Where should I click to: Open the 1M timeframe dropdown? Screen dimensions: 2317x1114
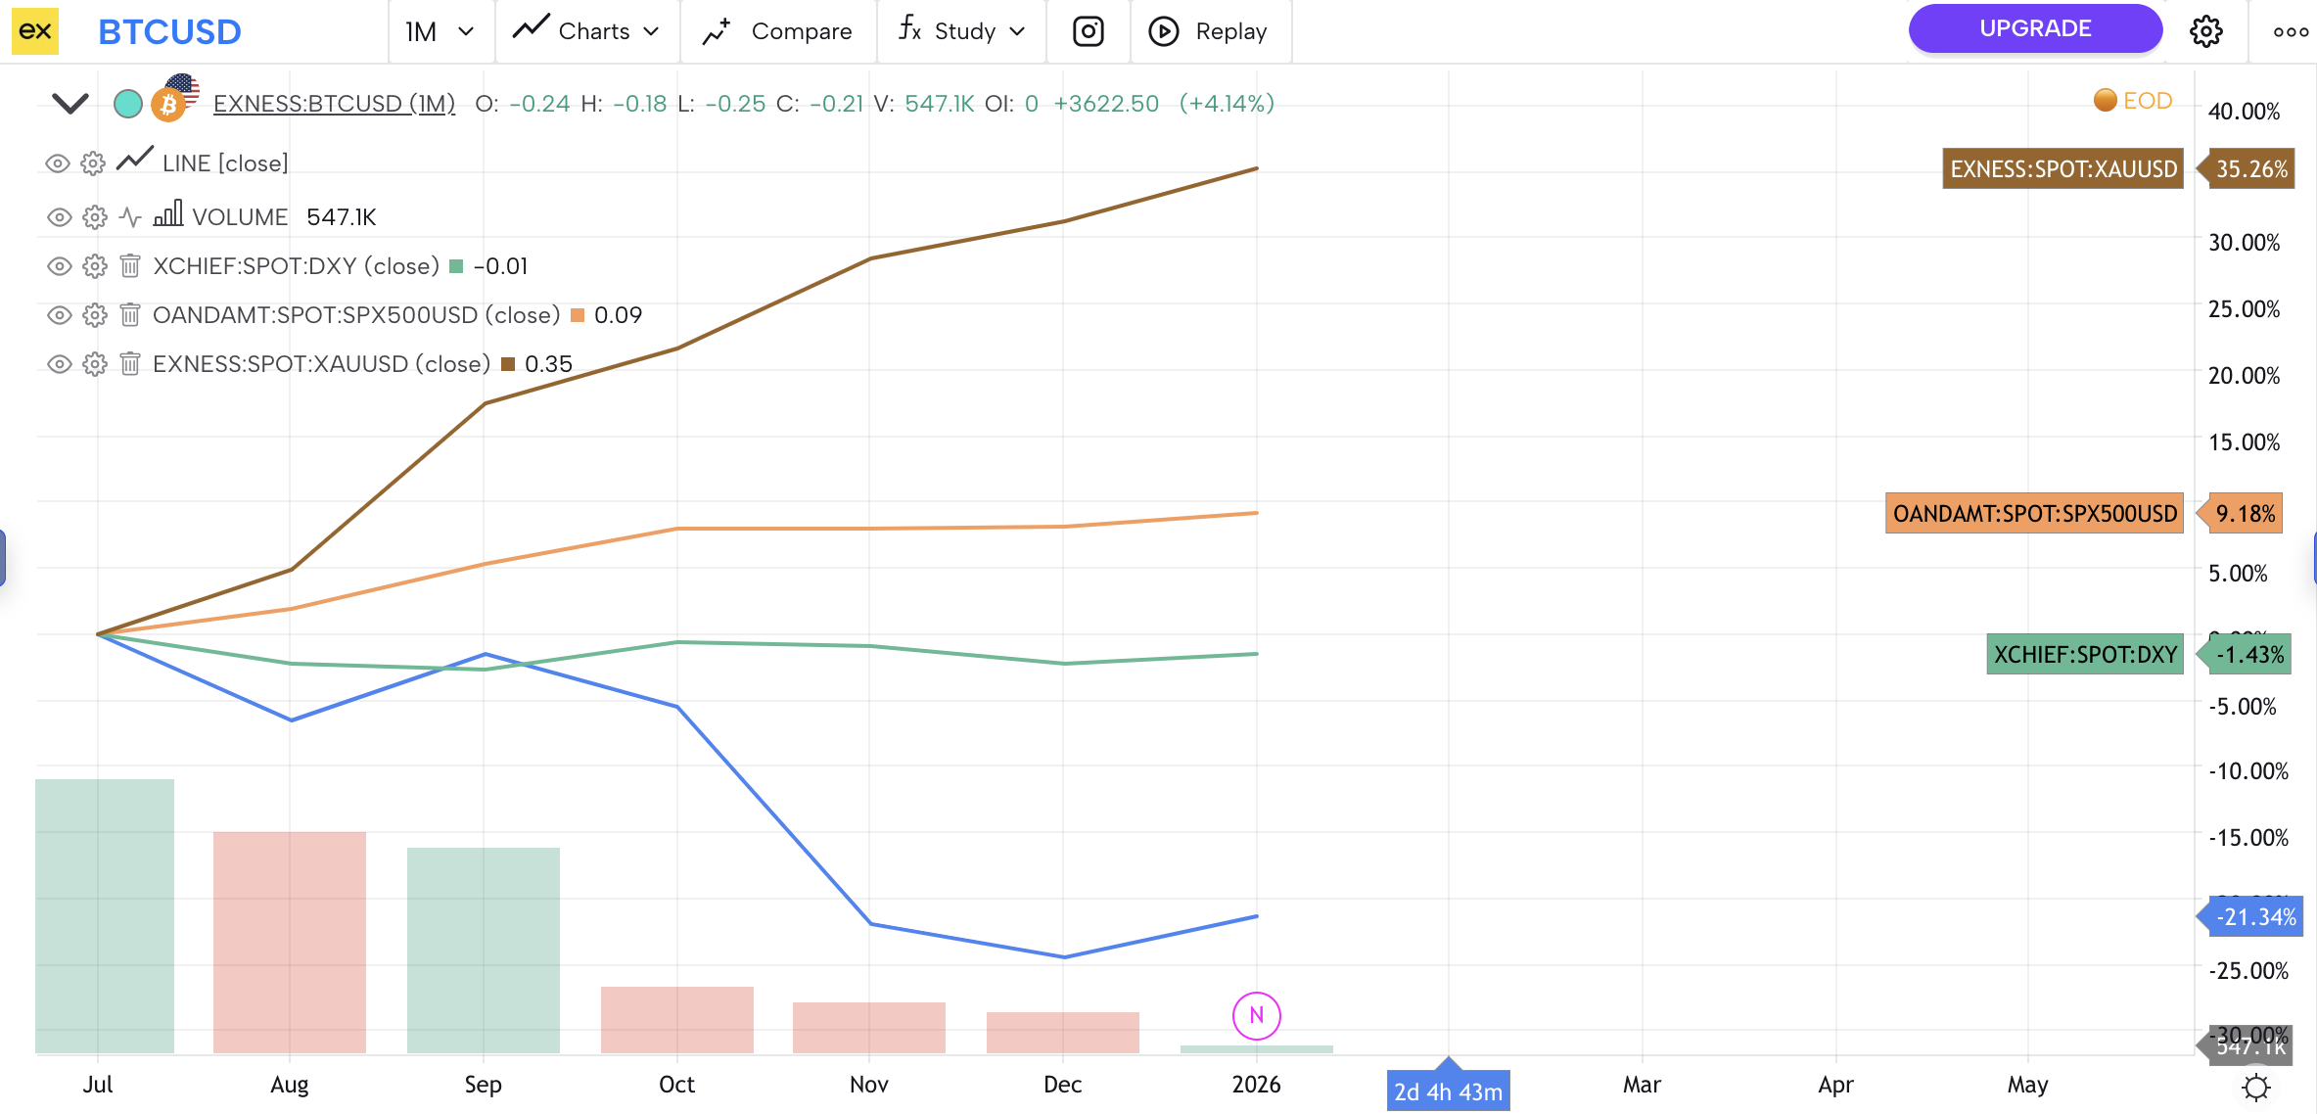tap(440, 31)
